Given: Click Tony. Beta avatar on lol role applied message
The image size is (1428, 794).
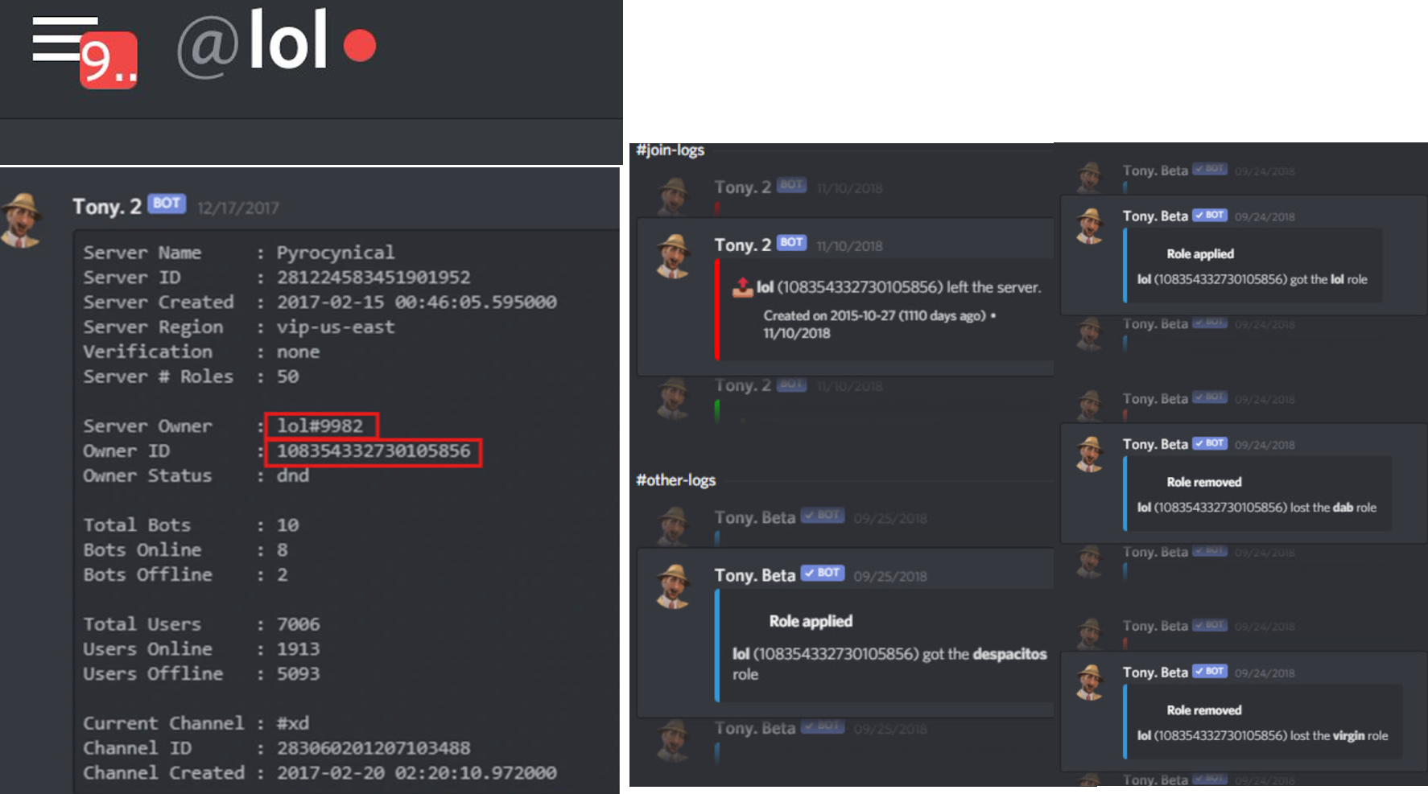Looking at the screenshot, I should pos(1090,225).
